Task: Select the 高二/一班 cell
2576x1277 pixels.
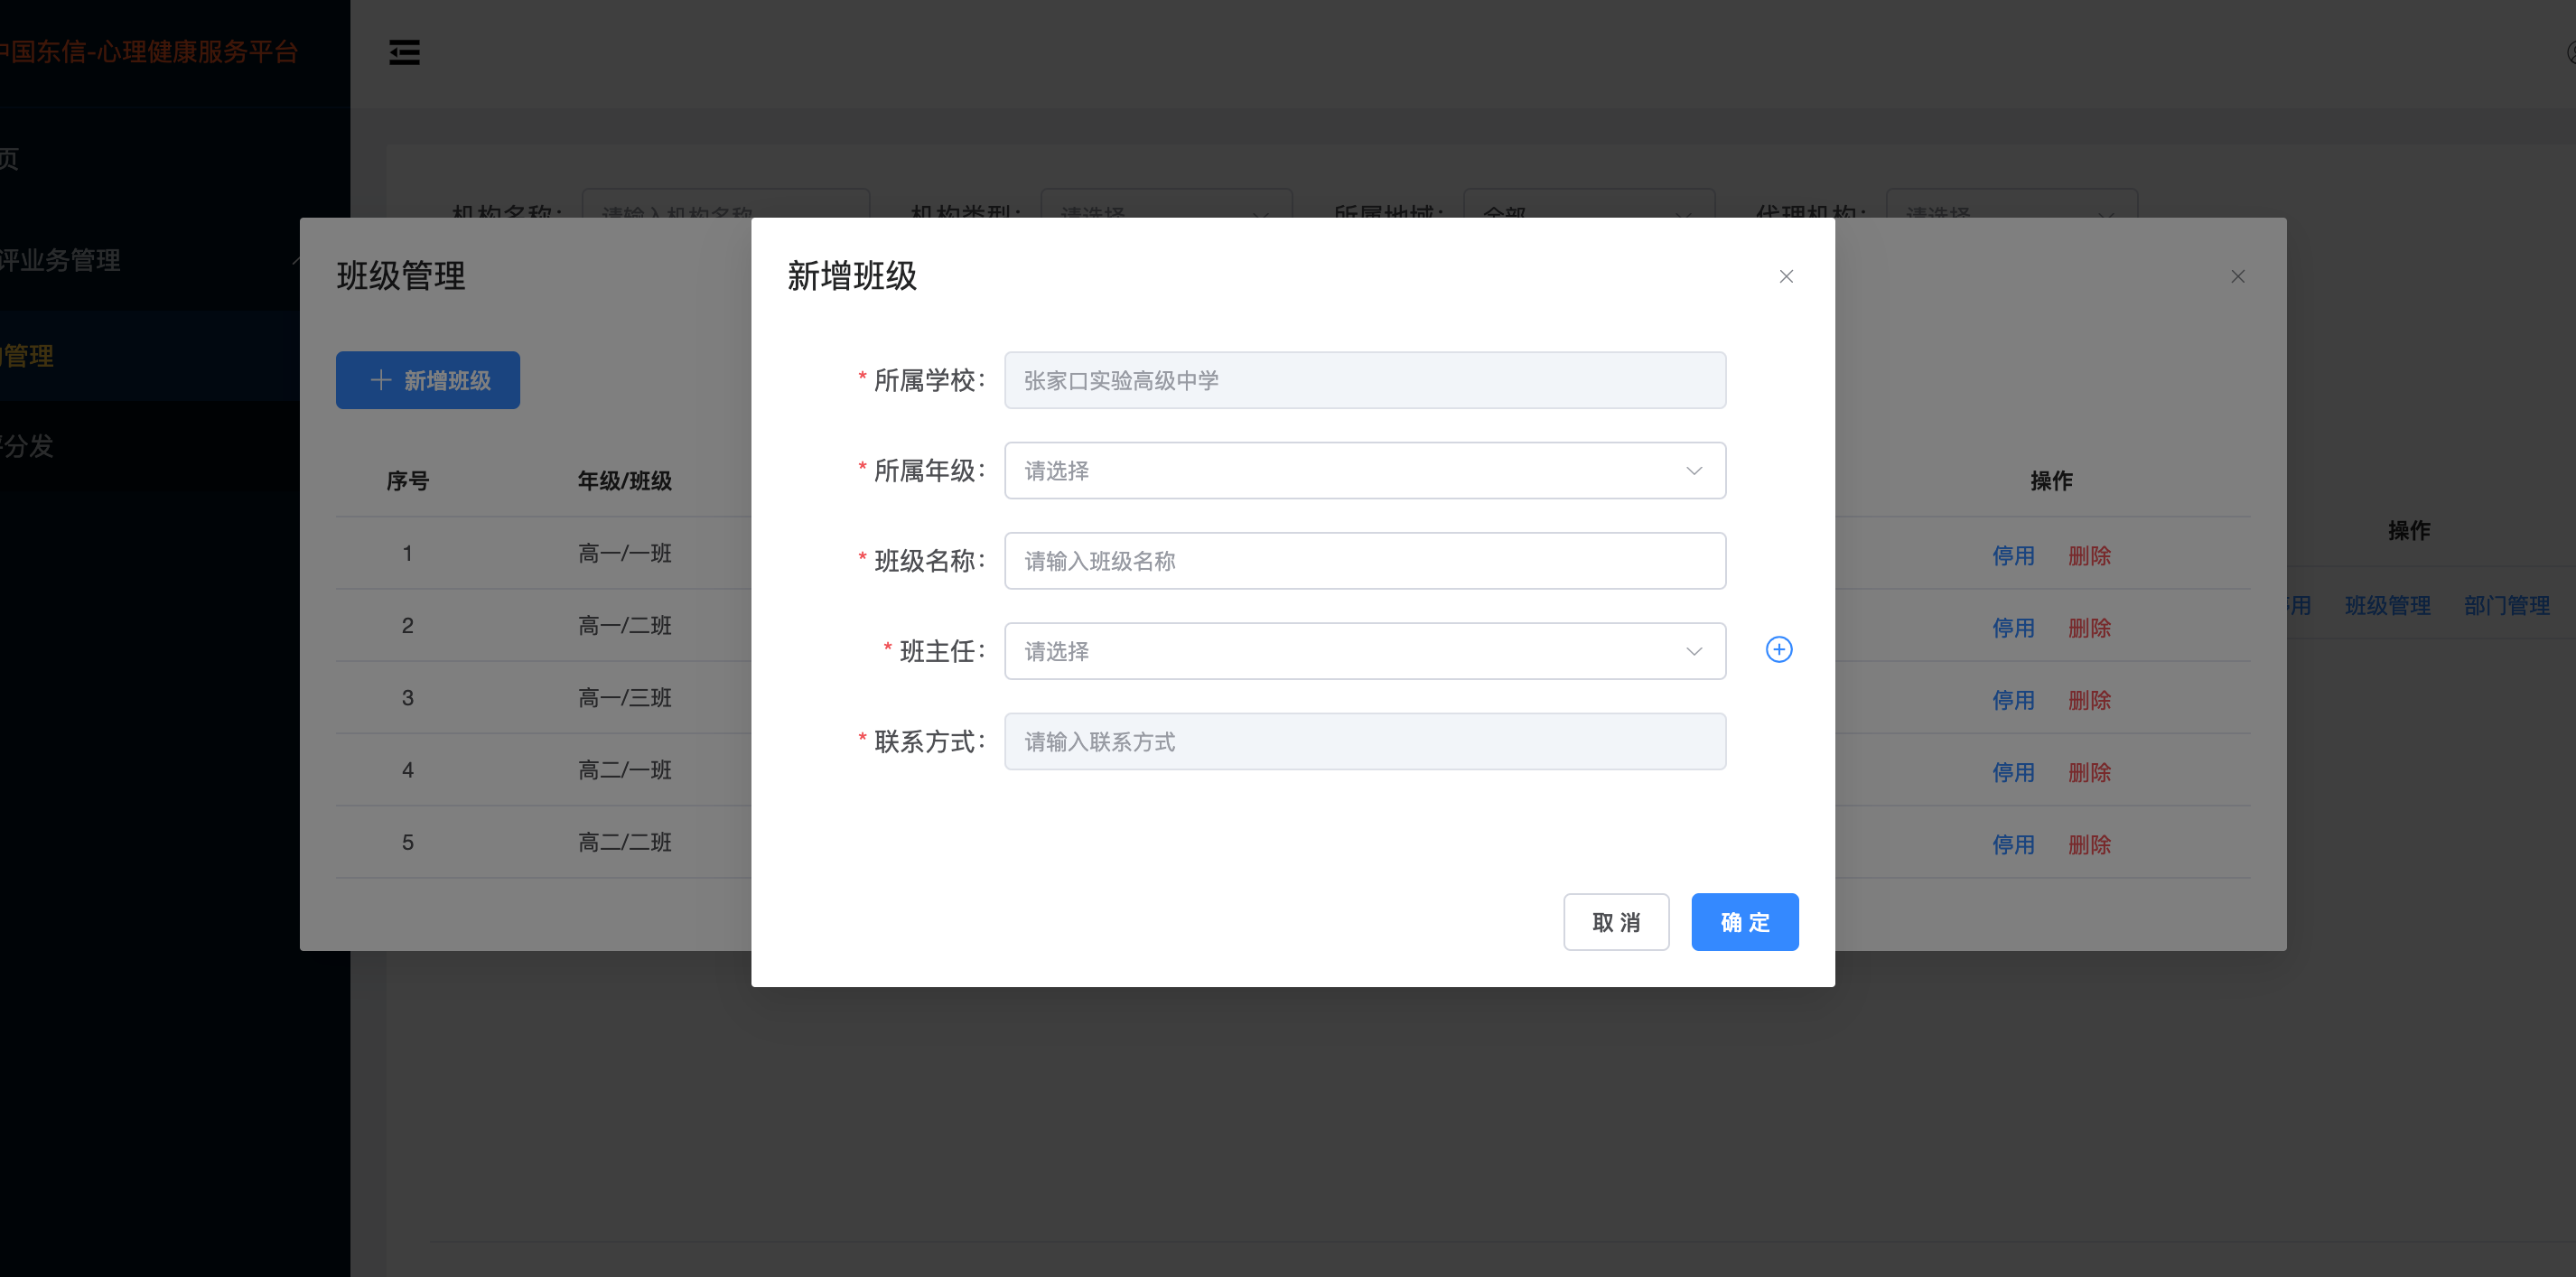Action: [x=625, y=770]
